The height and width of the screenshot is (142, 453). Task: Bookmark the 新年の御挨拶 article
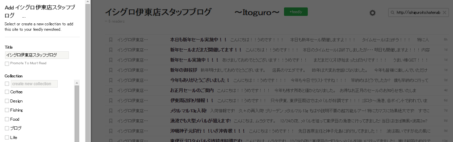coord(111,70)
